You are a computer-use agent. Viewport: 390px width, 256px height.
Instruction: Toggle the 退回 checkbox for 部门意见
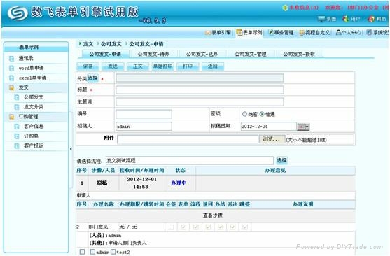(208, 227)
